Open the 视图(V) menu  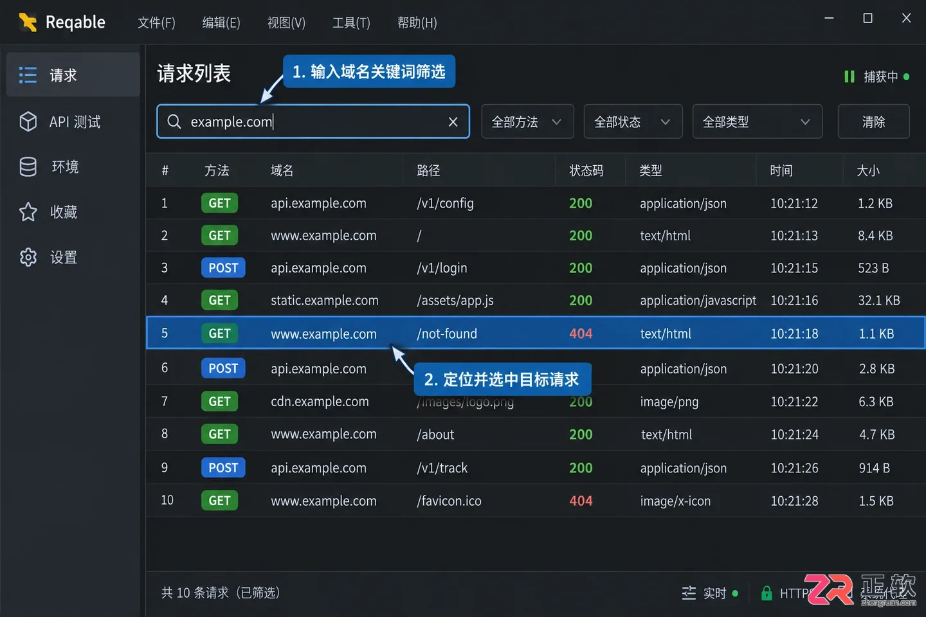tap(286, 22)
